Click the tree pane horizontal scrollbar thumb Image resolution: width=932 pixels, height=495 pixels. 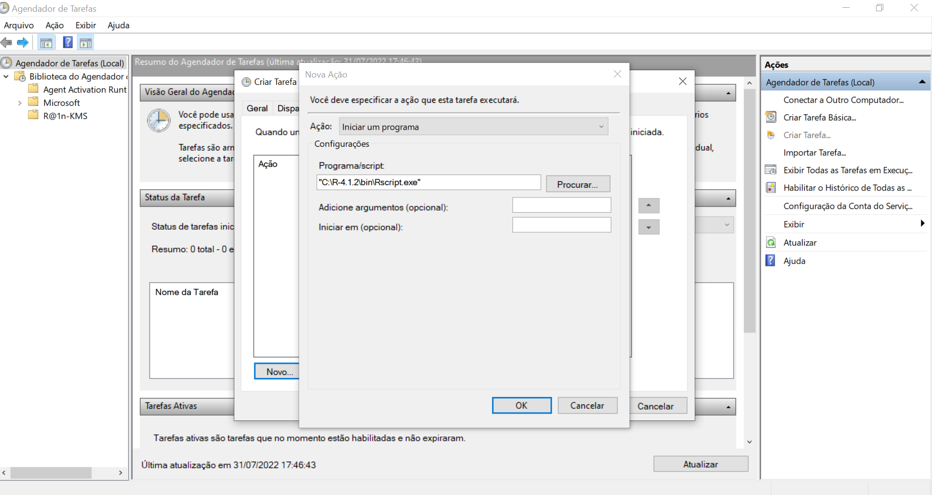51,473
